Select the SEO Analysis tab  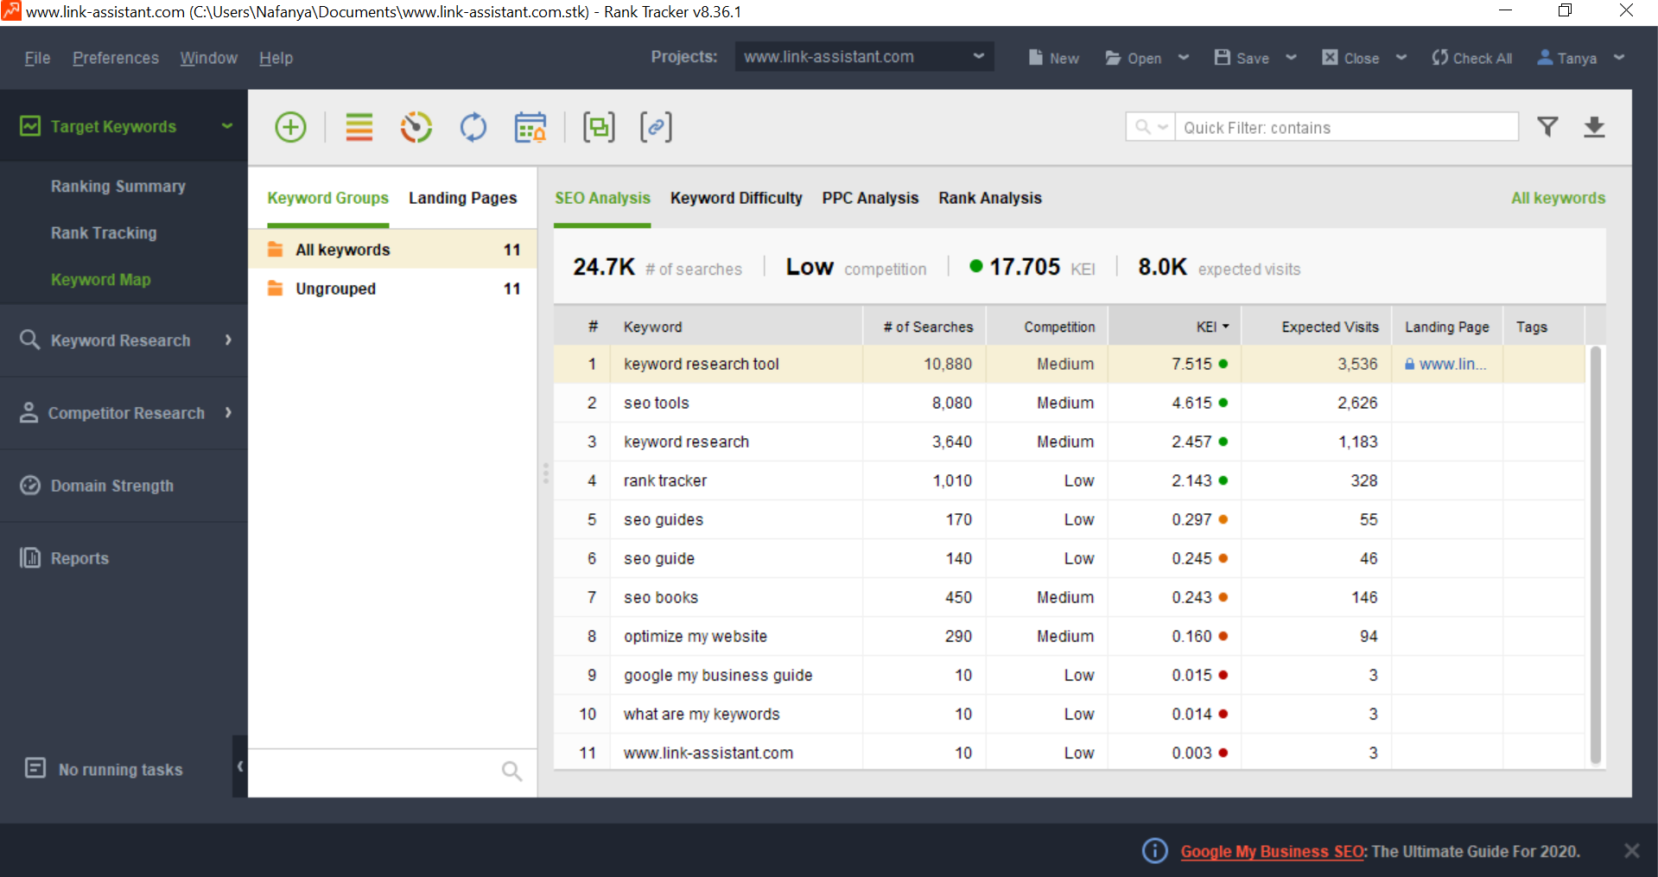pos(602,198)
